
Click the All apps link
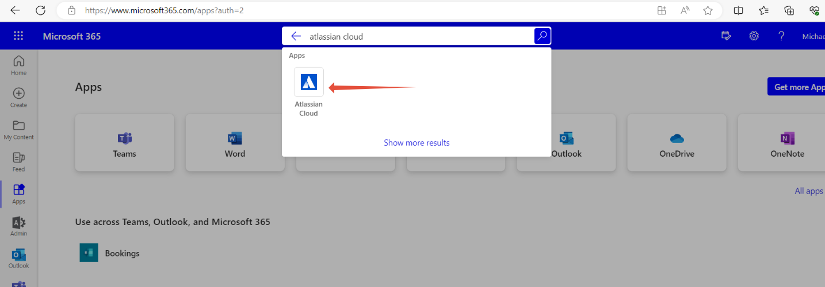click(x=809, y=191)
